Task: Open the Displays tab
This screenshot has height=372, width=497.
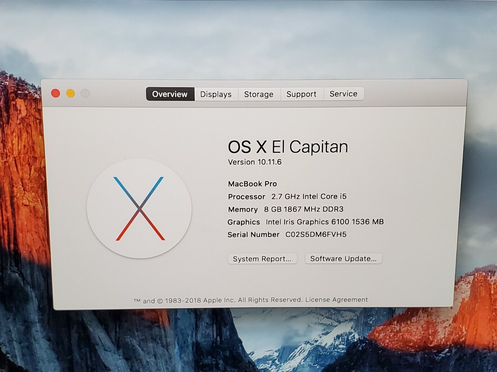Action: tap(216, 94)
